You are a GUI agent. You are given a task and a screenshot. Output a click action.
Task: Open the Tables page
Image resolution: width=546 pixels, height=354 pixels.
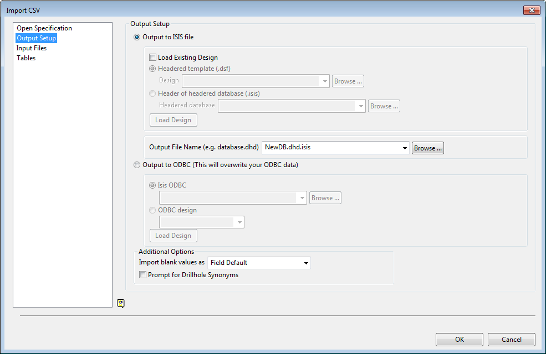pos(26,58)
